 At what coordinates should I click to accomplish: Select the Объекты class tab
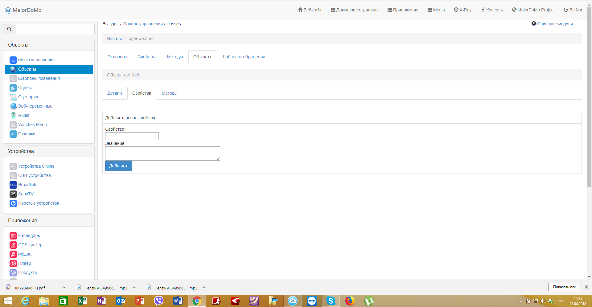click(x=202, y=57)
